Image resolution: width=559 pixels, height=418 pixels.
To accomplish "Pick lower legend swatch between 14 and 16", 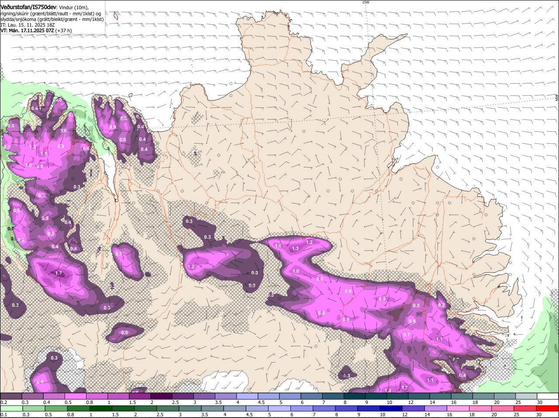I will click(436, 408).
